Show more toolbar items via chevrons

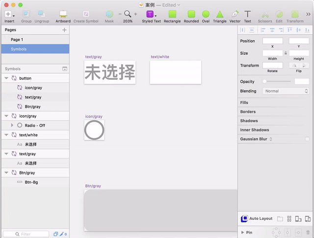point(308,14)
